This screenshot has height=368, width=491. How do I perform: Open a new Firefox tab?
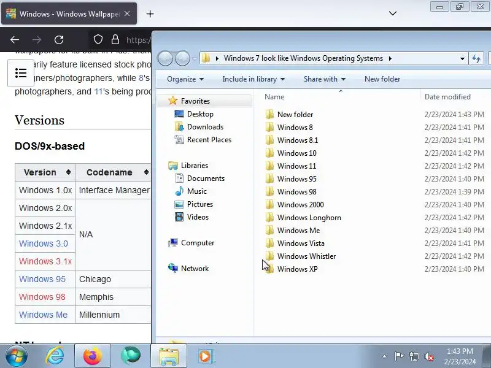[150, 13]
